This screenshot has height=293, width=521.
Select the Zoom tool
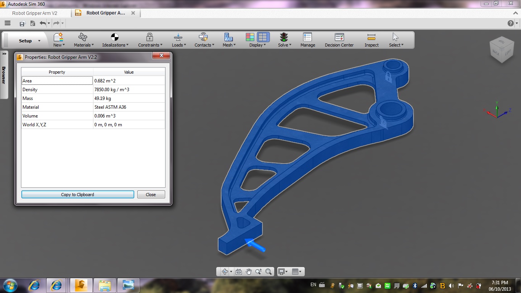click(x=259, y=272)
